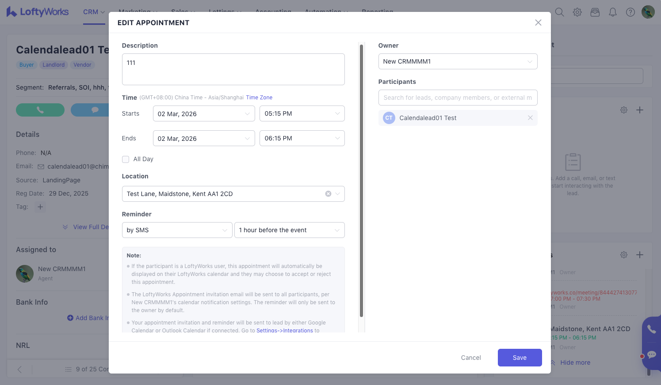Focus the Participants search field
The width and height of the screenshot is (661, 385).
click(458, 98)
